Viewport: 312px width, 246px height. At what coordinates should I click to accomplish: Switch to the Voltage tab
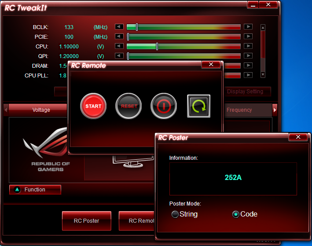[x=38, y=110]
